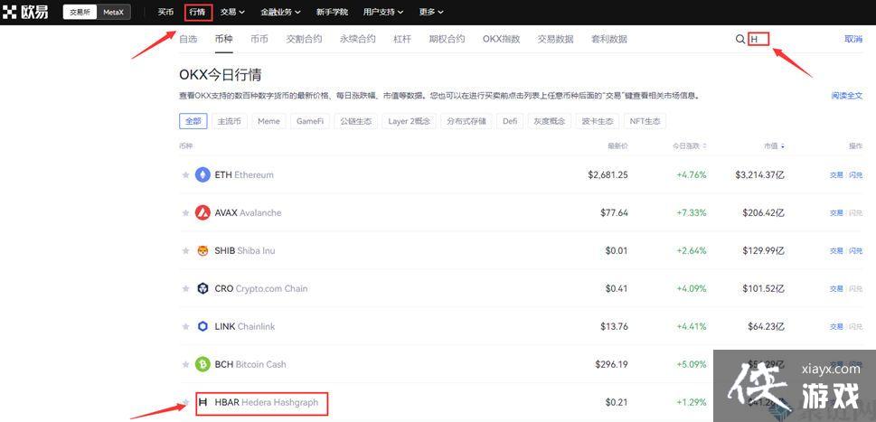Favorite ETH with the star toggle
876x422 pixels.
tap(186, 174)
